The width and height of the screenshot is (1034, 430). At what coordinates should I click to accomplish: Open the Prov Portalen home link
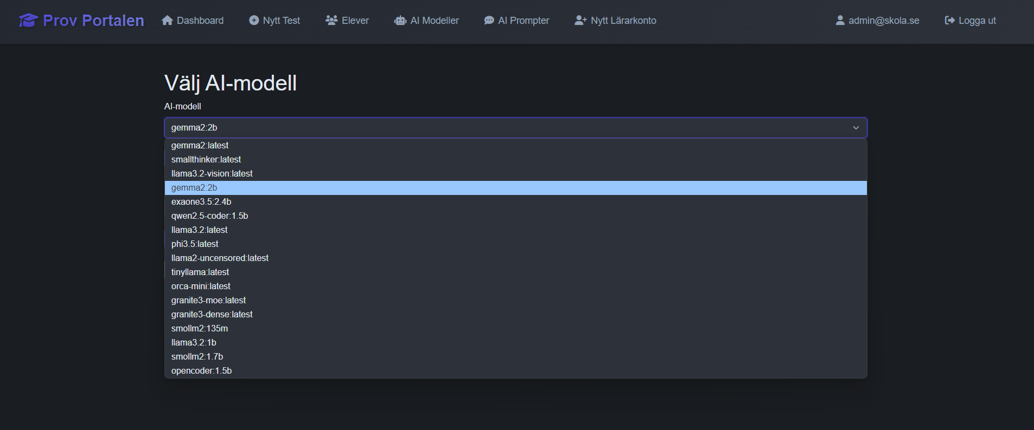(x=81, y=21)
